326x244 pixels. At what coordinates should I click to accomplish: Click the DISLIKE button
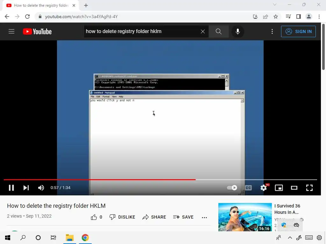(122, 217)
